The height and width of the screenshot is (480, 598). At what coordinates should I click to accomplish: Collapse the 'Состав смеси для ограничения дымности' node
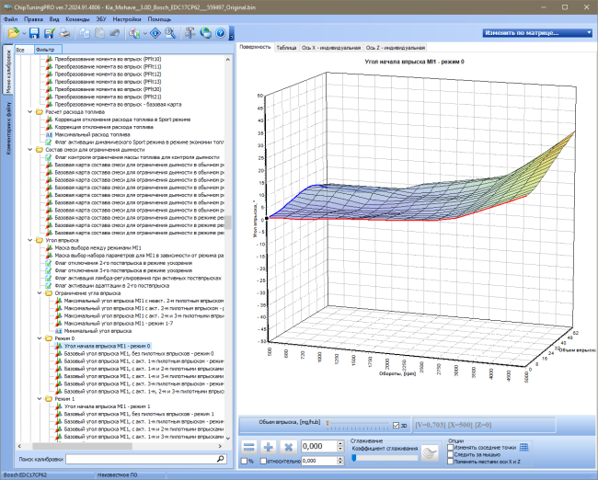click(29, 150)
